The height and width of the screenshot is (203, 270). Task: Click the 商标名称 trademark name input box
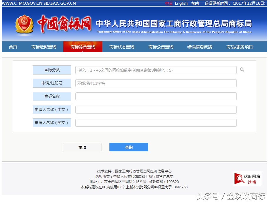click(156, 96)
